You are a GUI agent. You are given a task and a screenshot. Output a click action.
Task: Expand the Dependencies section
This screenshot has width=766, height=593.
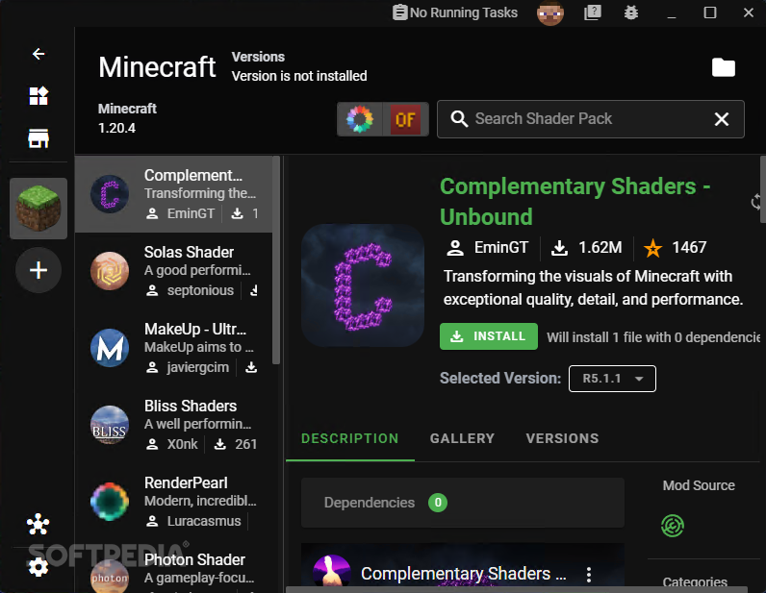tap(463, 503)
